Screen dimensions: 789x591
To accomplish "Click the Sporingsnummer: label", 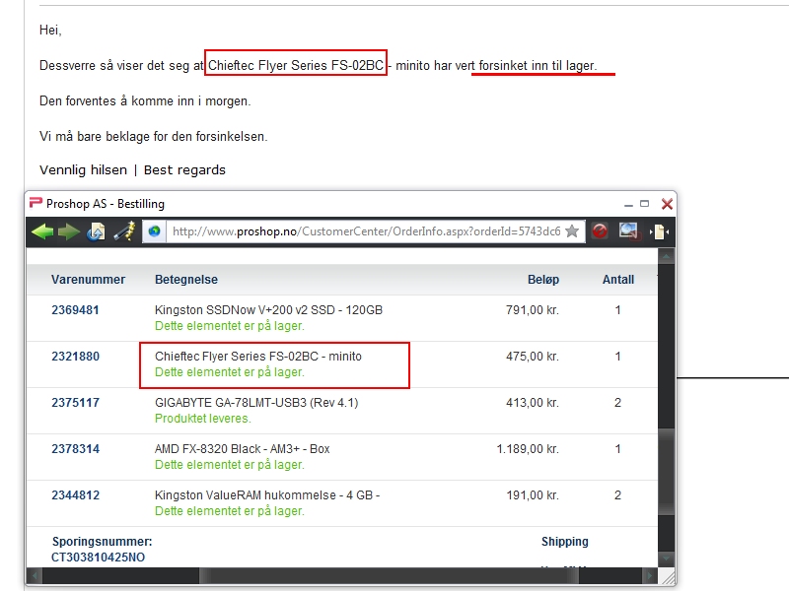I will tap(103, 542).
